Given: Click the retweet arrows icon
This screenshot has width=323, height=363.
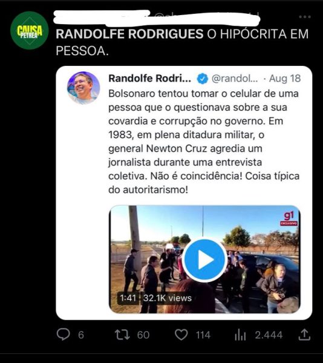Looking at the screenshot, I should tap(122, 335).
